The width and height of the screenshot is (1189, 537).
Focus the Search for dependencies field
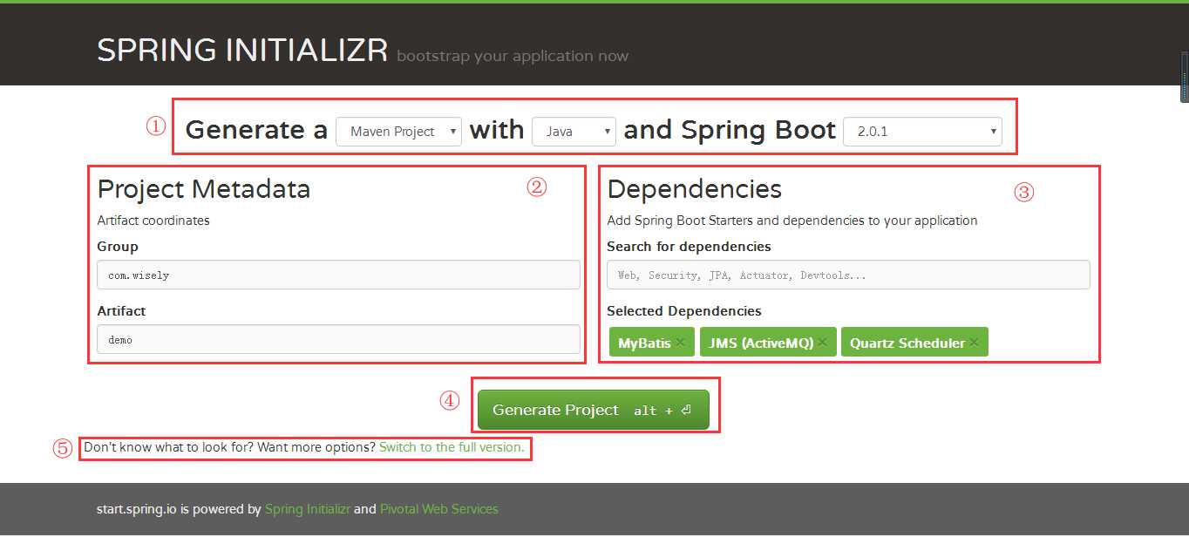[848, 275]
